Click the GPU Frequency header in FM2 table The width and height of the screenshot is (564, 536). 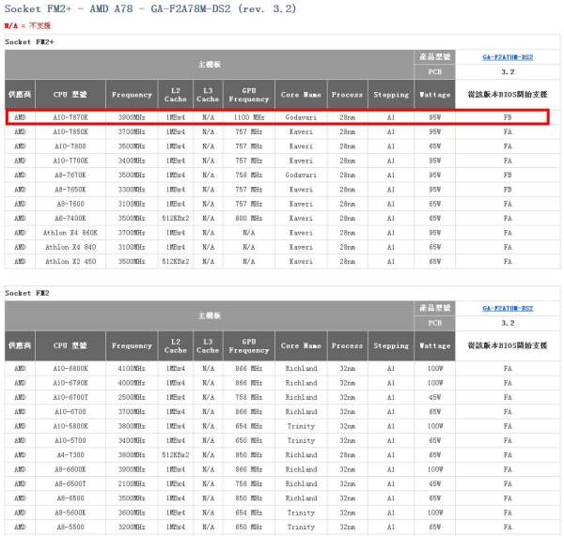pyautogui.click(x=249, y=345)
